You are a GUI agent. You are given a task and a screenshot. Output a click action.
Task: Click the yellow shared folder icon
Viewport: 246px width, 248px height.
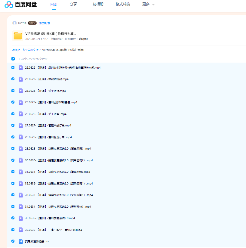[18, 36]
